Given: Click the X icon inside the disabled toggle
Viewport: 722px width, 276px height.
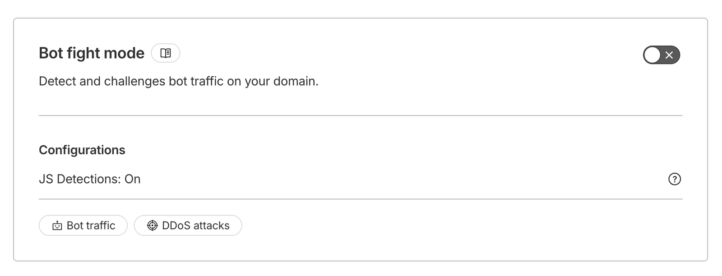Looking at the screenshot, I should (x=669, y=55).
